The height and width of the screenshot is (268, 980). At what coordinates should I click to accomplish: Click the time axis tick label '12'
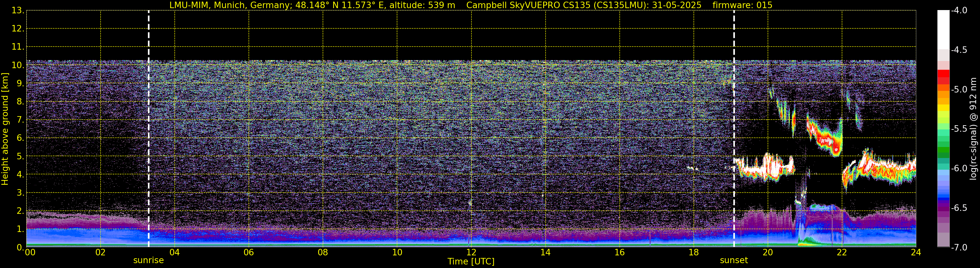tap(471, 252)
